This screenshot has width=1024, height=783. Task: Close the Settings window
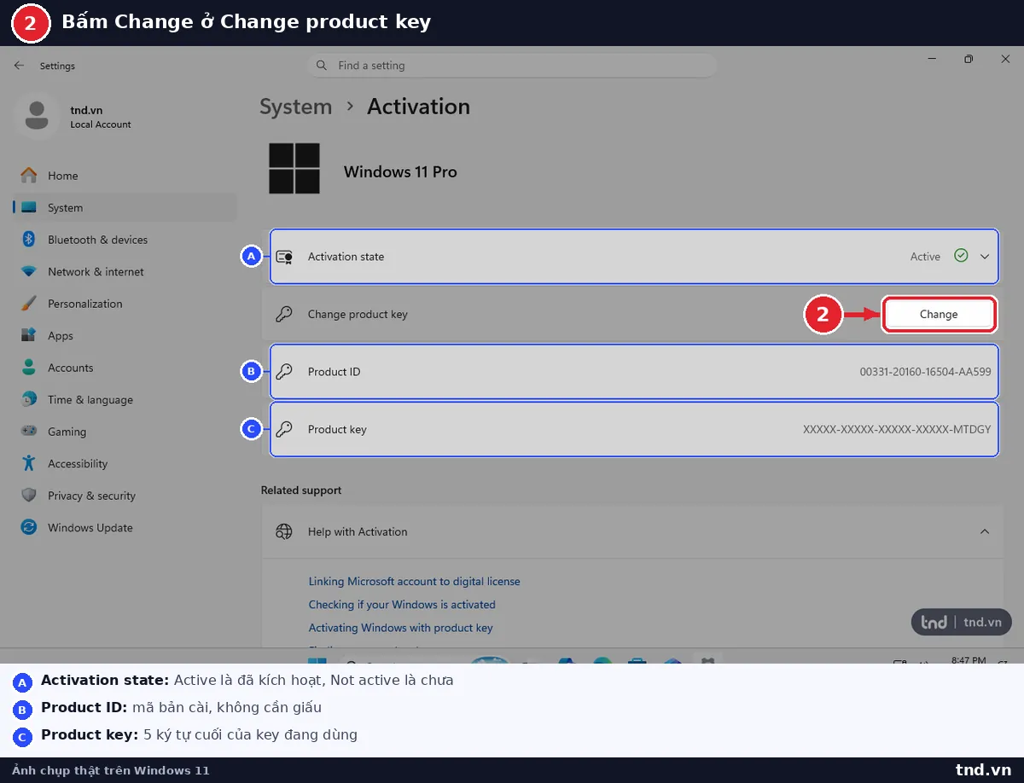coord(1005,59)
